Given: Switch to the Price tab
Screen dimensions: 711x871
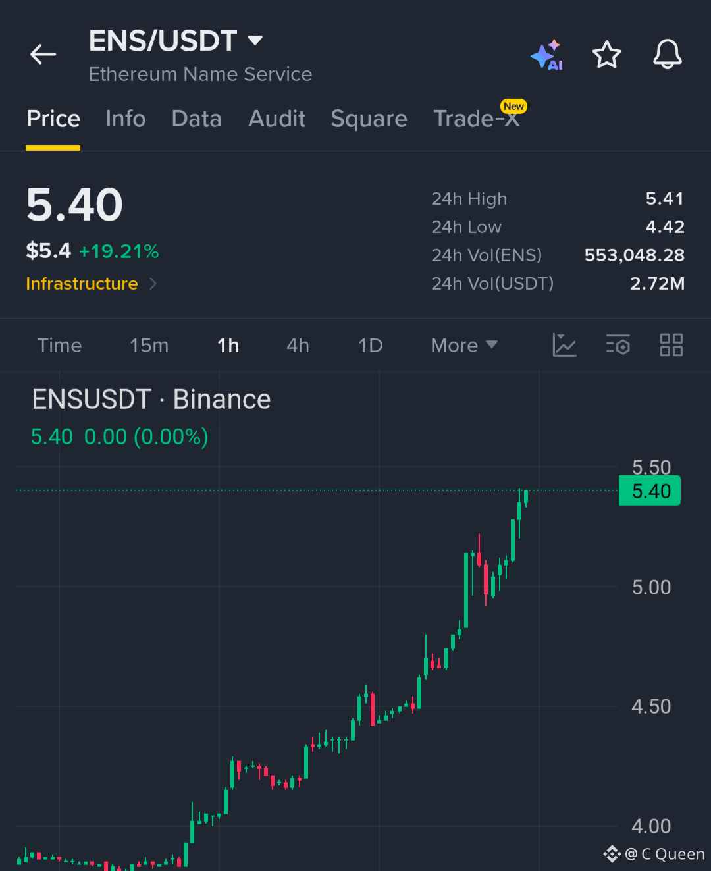Looking at the screenshot, I should [53, 119].
